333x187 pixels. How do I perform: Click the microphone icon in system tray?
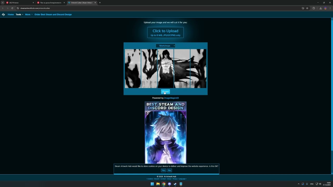pyautogui.click(x=307, y=184)
